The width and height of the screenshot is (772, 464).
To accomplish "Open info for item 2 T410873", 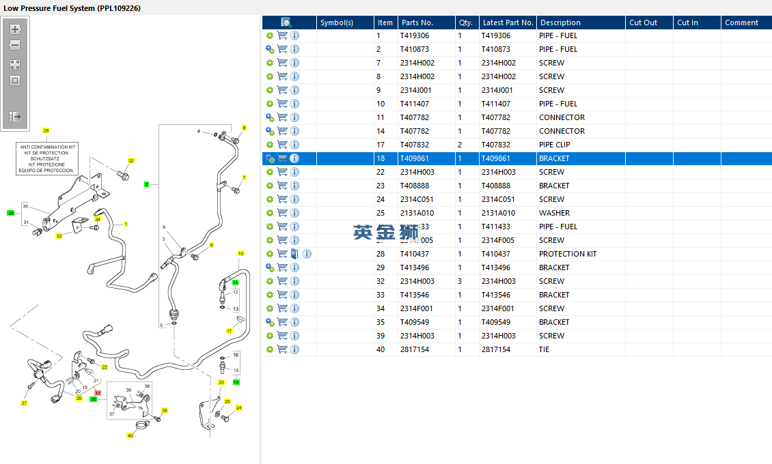I will pyautogui.click(x=294, y=49).
